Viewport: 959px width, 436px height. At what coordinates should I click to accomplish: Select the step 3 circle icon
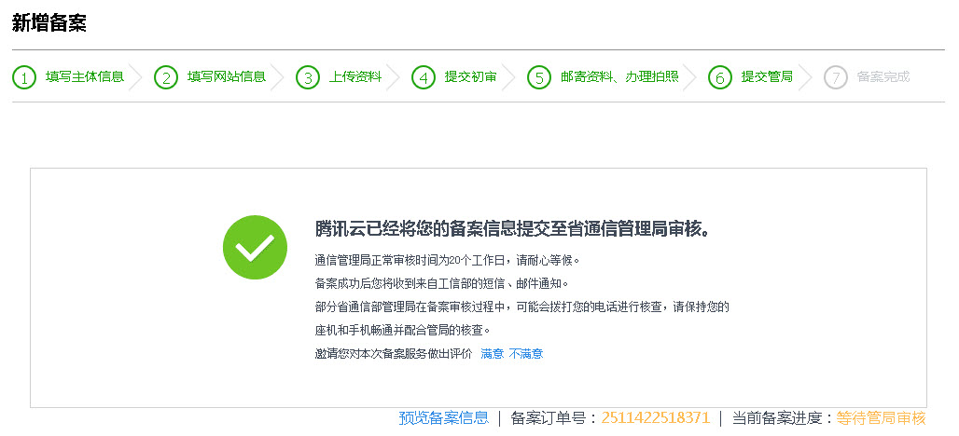[308, 77]
